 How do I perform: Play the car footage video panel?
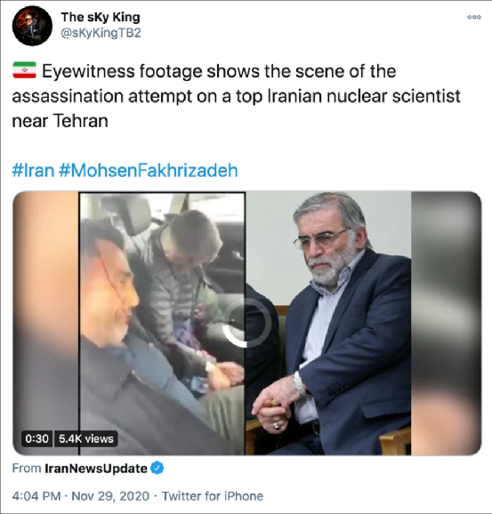click(162, 323)
